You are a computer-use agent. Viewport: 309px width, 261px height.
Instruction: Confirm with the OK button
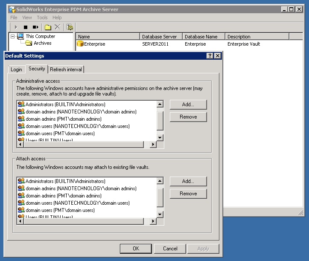136,249
